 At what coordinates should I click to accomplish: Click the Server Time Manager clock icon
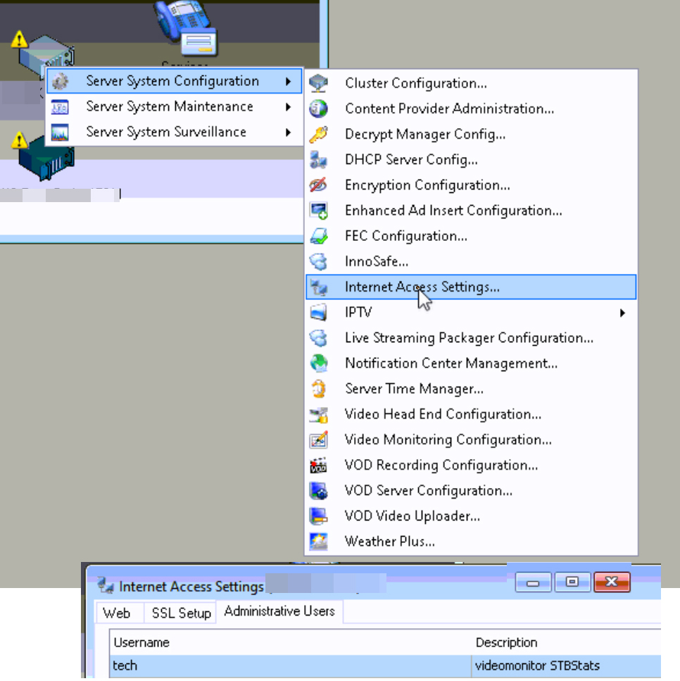tap(319, 389)
